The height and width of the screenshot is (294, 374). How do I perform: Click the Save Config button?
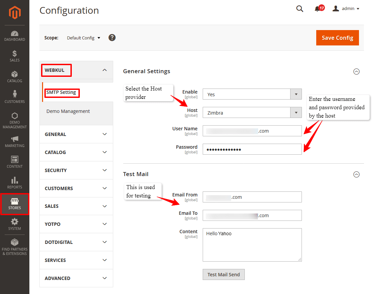tap(337, 38)
